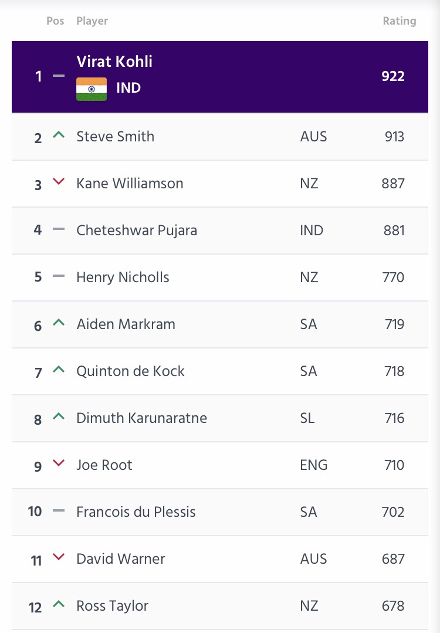Click the Player column header
The width and height of the screenshot is (440, 633).
click(x=92, y=21)
